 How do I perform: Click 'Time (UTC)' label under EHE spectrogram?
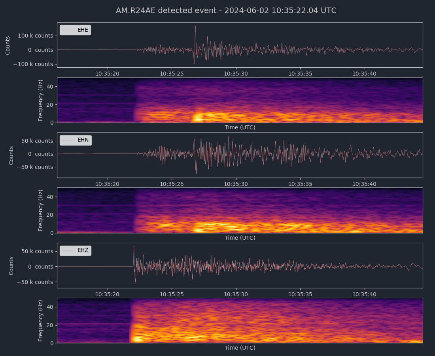click(240, 127)
